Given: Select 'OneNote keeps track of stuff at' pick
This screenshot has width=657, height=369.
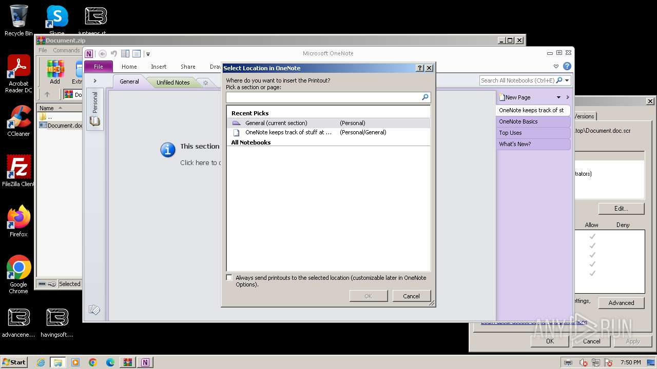Looking at the screenshot, I should point(328,132).
